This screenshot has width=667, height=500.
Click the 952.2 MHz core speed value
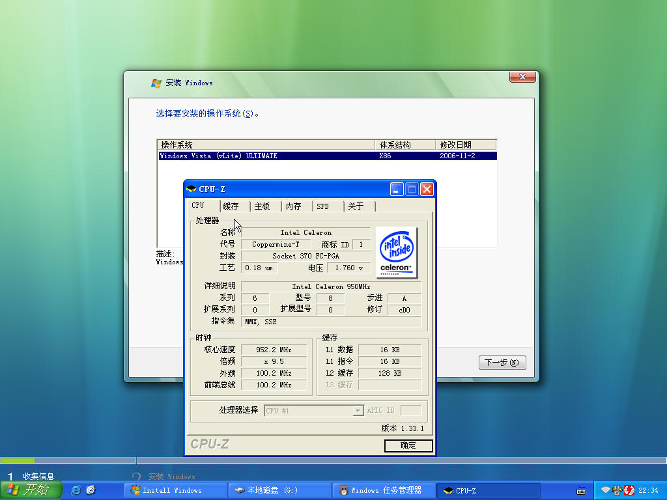[x=274, y=350]
